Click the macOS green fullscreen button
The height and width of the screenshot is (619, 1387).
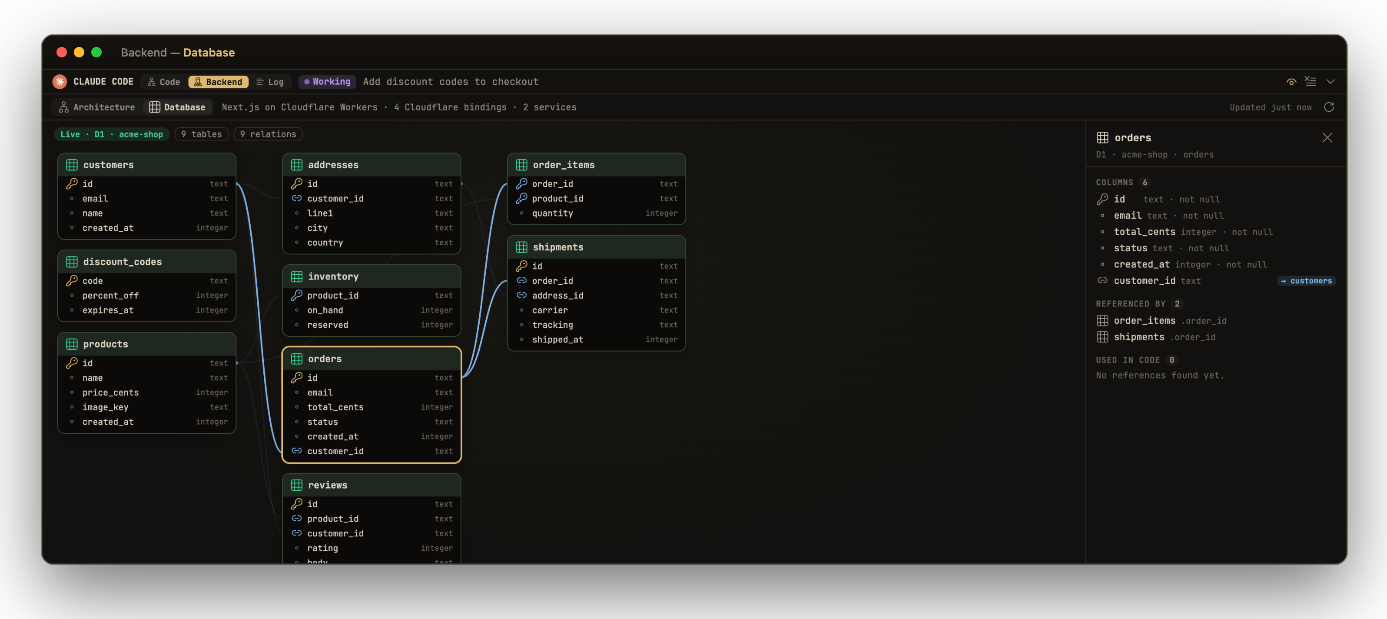click(x=96, y=52)
